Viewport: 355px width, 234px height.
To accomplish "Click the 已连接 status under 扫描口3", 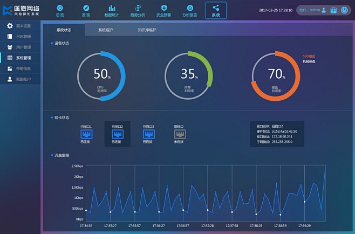I will (147, 142).
